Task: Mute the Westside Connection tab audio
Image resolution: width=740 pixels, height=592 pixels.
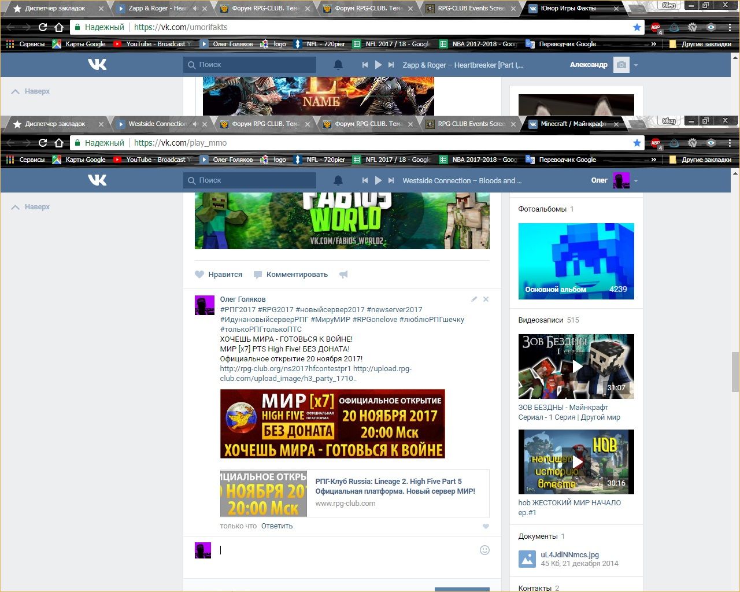Action: click(195, 124)
